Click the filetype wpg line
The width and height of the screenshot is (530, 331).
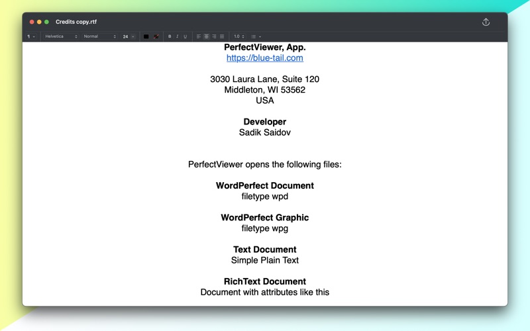[x=264, y=228]
